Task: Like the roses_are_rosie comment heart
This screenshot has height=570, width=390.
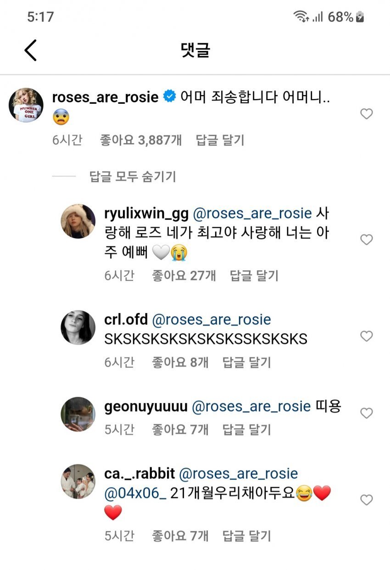Action: tap(366, 114)
